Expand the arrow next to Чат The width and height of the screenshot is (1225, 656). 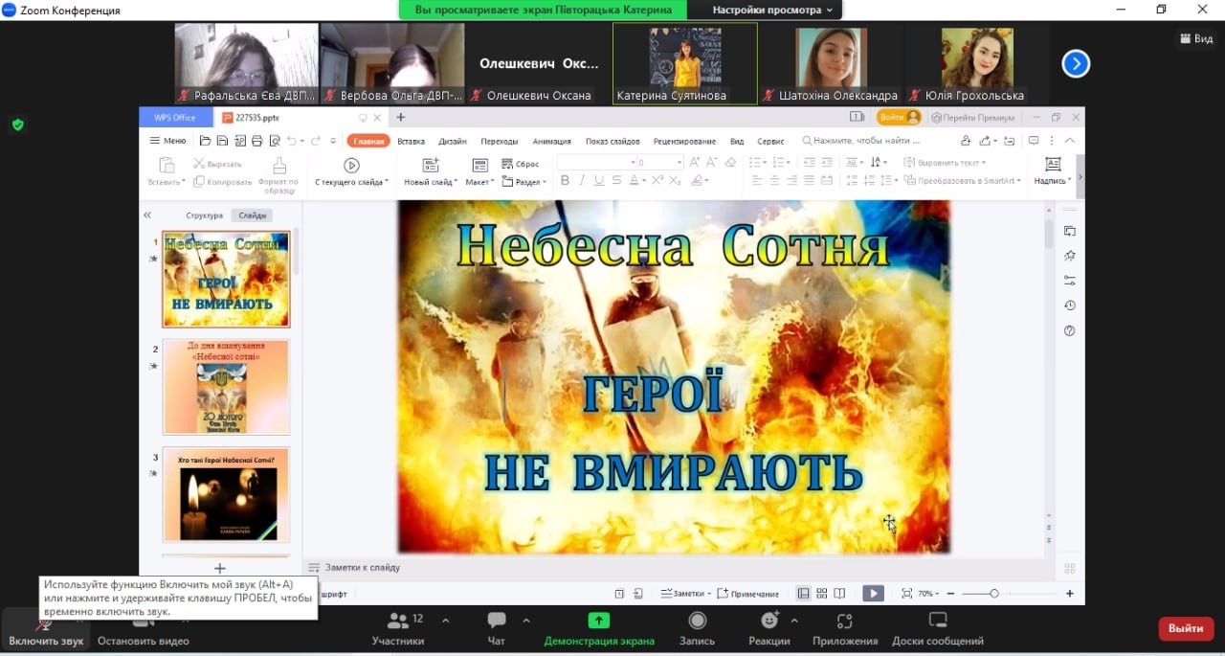pyautogui.click(x=525, y=621)
